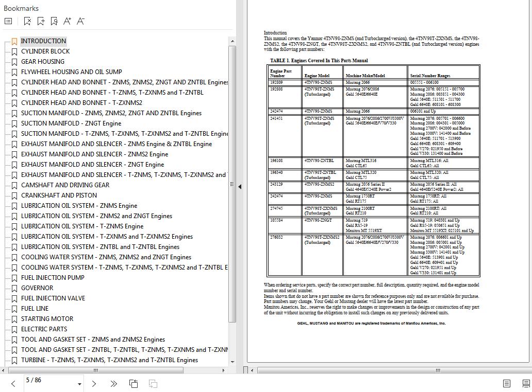The height and width of the screenshot is (392, 532).
Task: Click bookmark icon beside FUEL LINE
Action: [14, 309]
